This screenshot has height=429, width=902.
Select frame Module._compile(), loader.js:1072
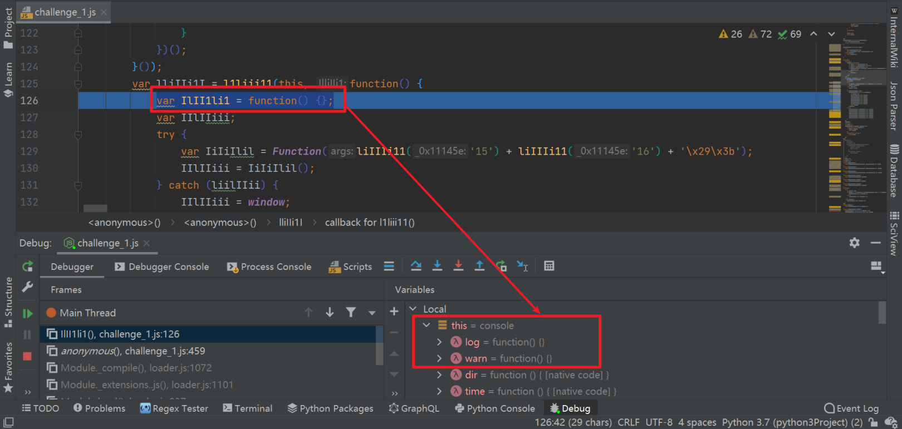209,368
